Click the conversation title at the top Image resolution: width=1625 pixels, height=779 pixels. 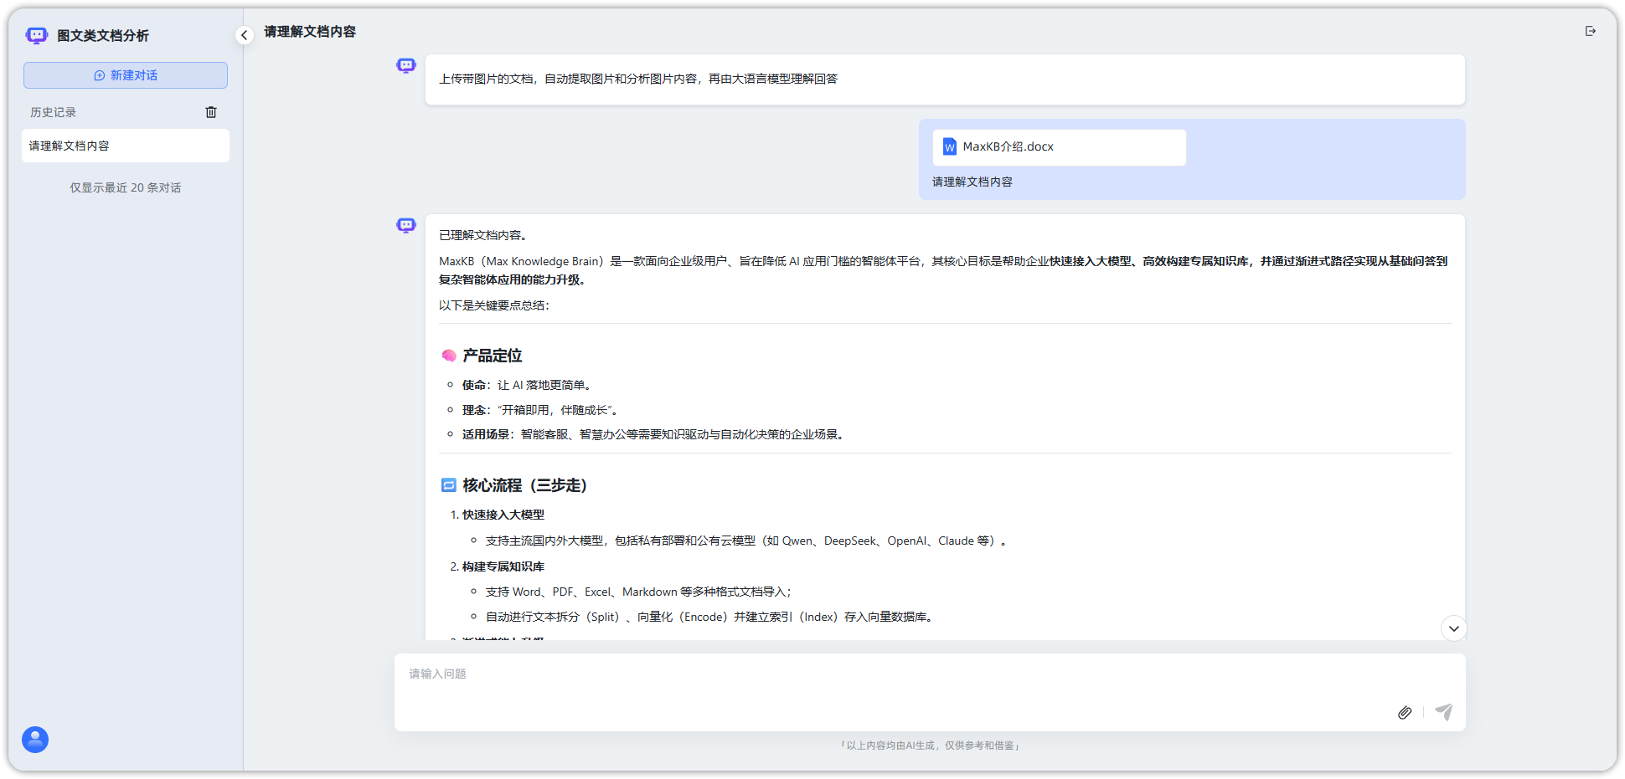pos(310,32)
